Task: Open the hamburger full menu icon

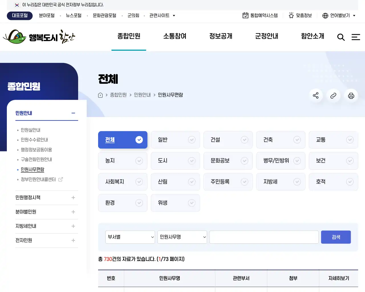Action: (x=356, y=37)
